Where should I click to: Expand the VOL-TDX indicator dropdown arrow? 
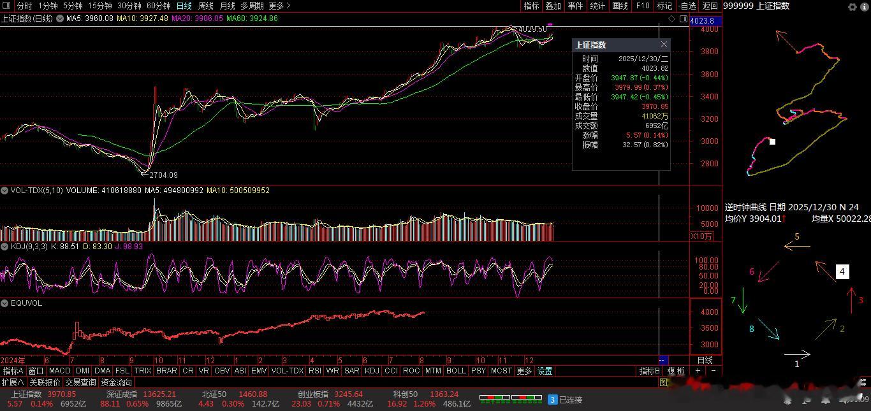(4, 191)
